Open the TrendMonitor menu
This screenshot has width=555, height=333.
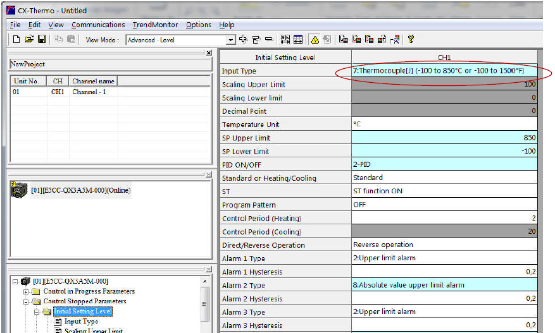click(155, 25)
